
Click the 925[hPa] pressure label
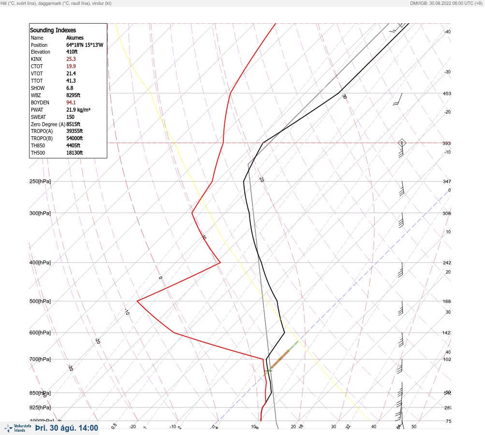(40, 407)
